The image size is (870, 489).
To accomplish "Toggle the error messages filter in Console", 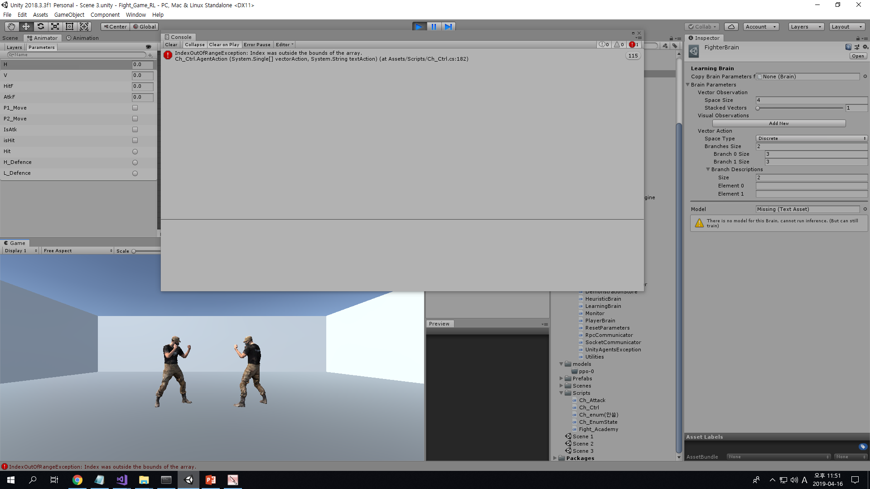I will [633, 44].
